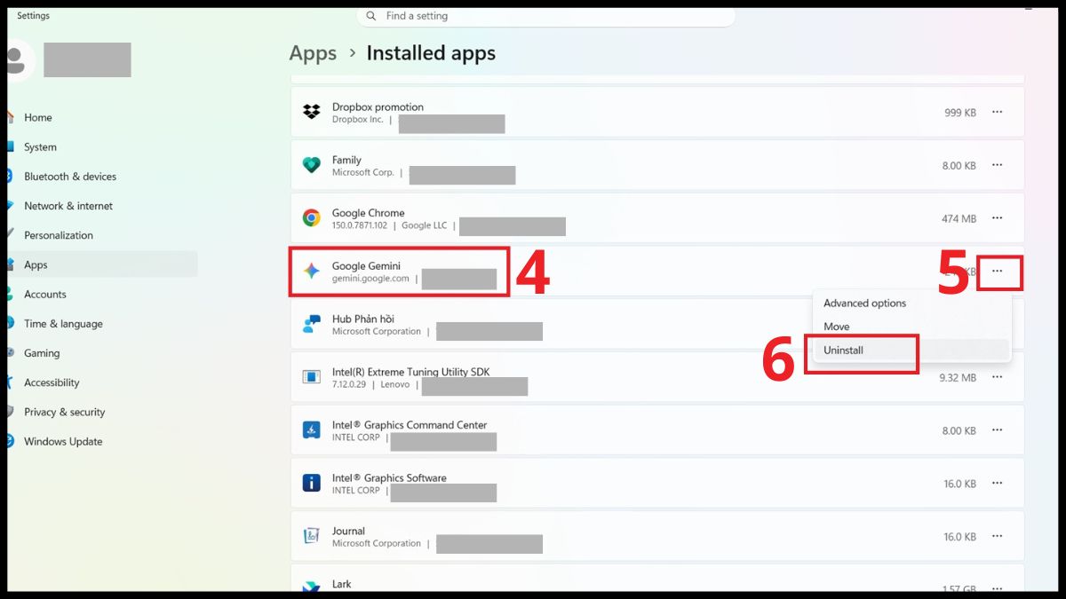This screenshot has height=599, width=1066.
Task: Open Accounts settings
Action: (x=45, y=295)
